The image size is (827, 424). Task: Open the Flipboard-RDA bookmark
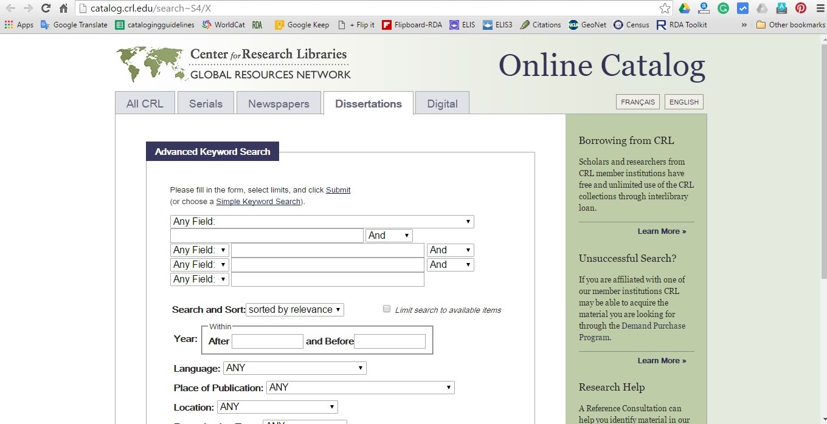(x=412, y=25)
